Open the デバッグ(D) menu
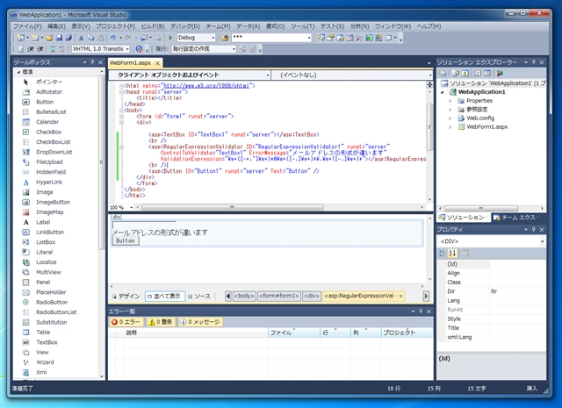The width and height of the screenshot is (562, 408). coord(185,26)
